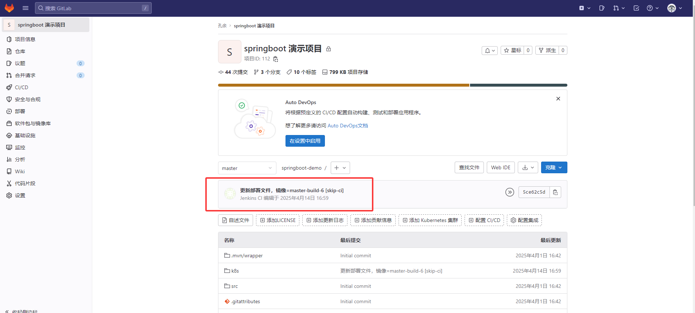Open the k8s folder
Image resolution: width=695 pixels, height=313 pixels.
tap(235, 271)
